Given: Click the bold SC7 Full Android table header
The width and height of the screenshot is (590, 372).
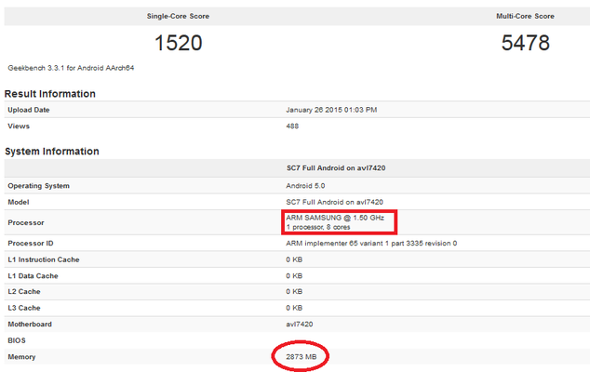Looking at the screenshot, I should 336,168.
